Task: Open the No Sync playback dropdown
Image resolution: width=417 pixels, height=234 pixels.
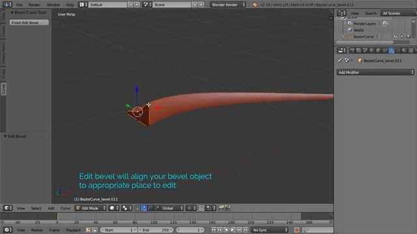Action: click(270, 229)
